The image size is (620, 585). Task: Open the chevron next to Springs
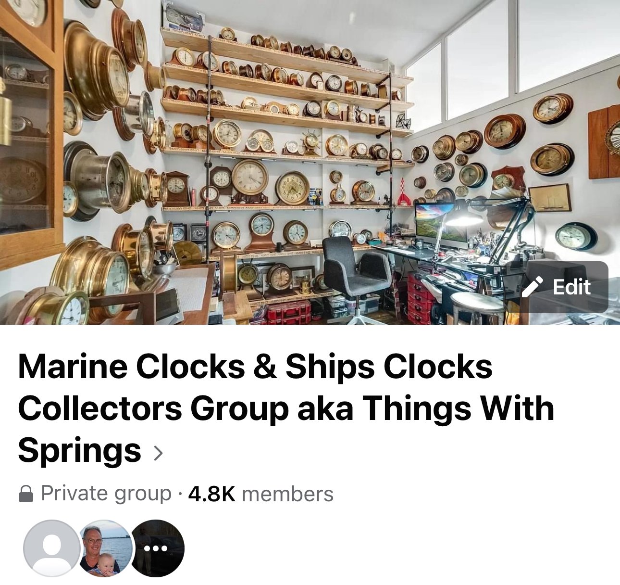click(x=158, y=453)
